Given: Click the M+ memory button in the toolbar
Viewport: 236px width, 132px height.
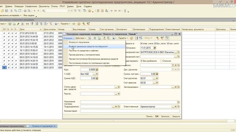Looking at the screenshot, I should click(x=115, y=11).
